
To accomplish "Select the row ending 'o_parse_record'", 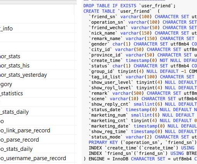I will click(37, 140).
